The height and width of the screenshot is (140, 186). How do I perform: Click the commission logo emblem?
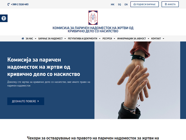coord(93,18)
